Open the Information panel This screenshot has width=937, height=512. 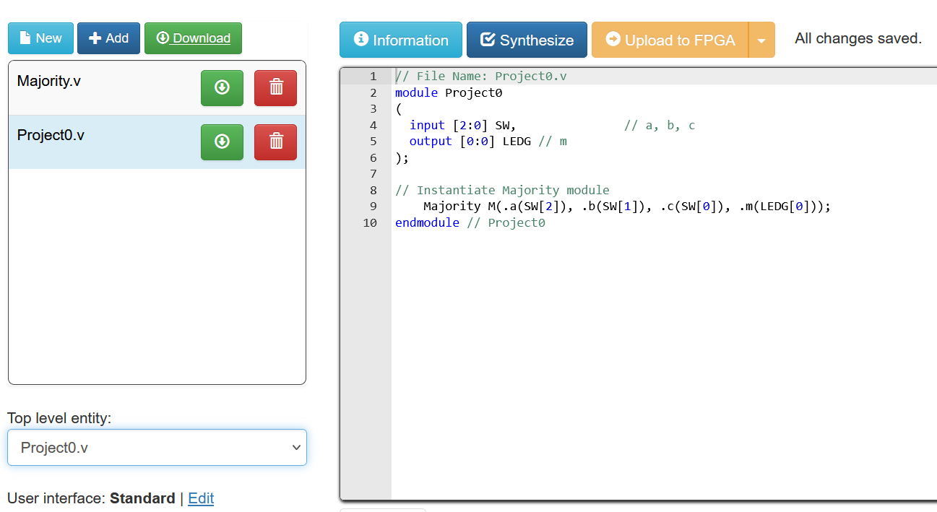[400, 40]
